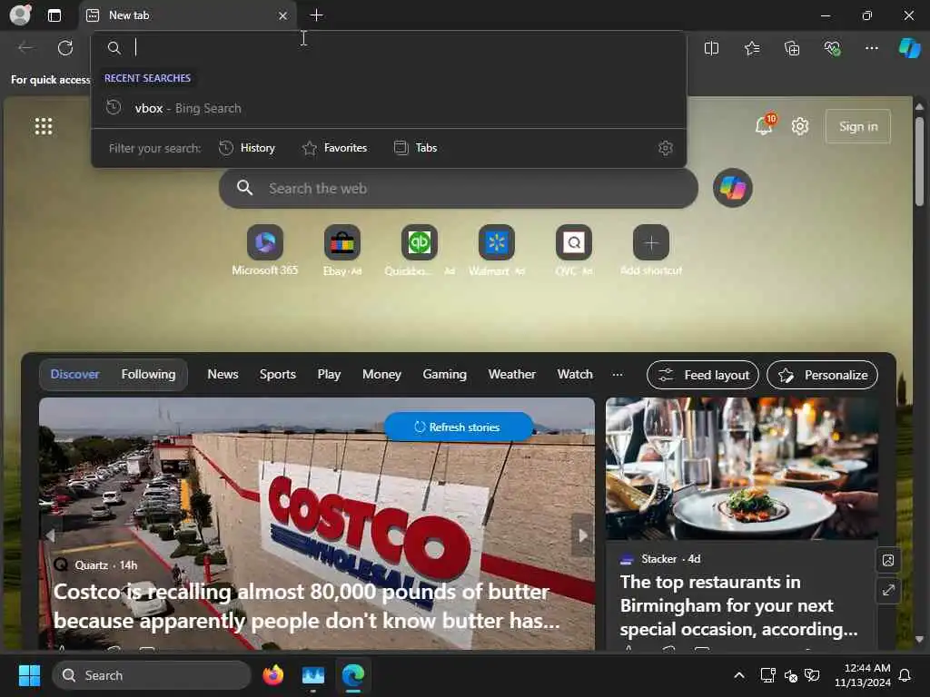Screen dimensions: 930x697
Task: Open Copilot button beside search box
Action: point(733,188)
